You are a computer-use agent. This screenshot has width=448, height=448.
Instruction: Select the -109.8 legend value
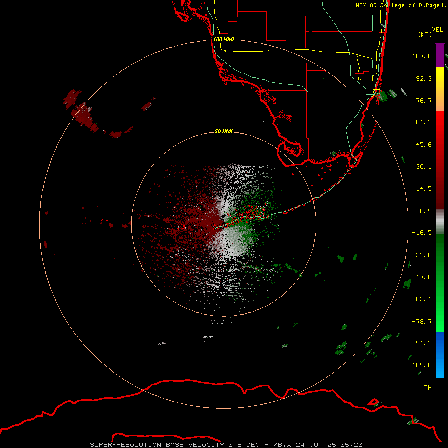click(420, 365)
